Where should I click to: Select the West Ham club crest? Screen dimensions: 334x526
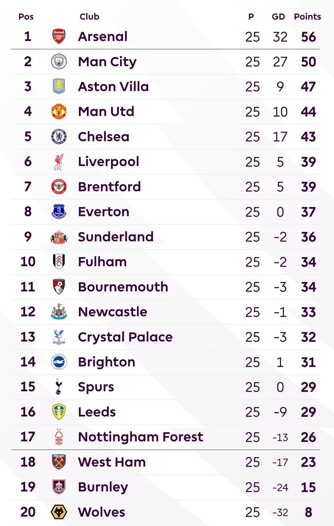click(x=59, y=462)
